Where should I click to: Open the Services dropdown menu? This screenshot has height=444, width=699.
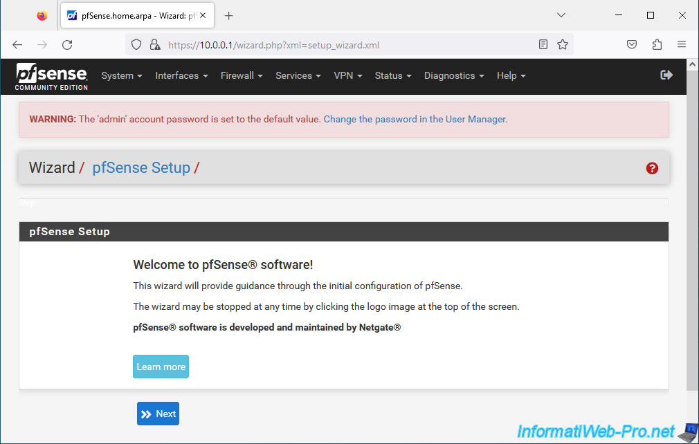click(298, 75)
